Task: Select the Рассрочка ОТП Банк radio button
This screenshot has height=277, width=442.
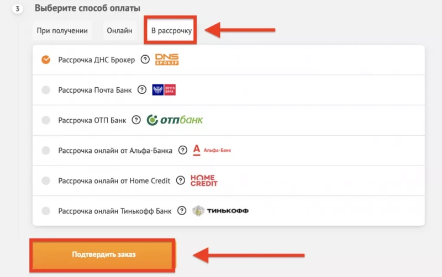Action: point(46,120)
